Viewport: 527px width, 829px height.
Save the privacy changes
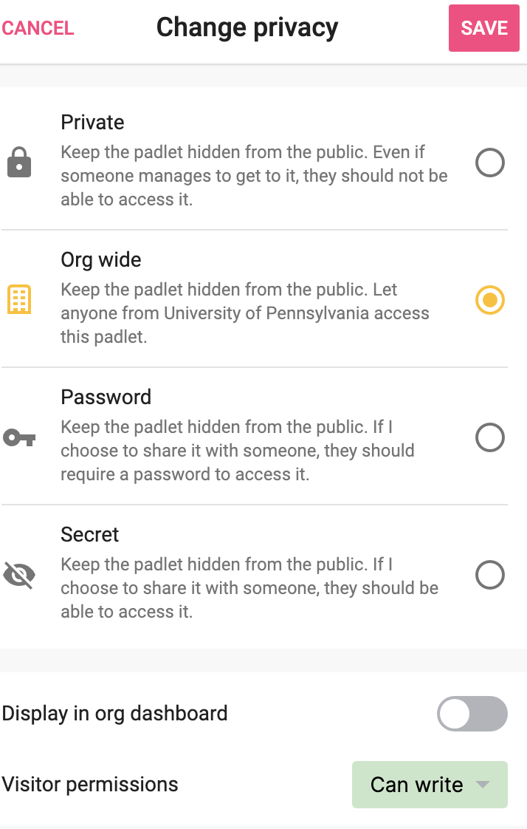pos(483,28)
